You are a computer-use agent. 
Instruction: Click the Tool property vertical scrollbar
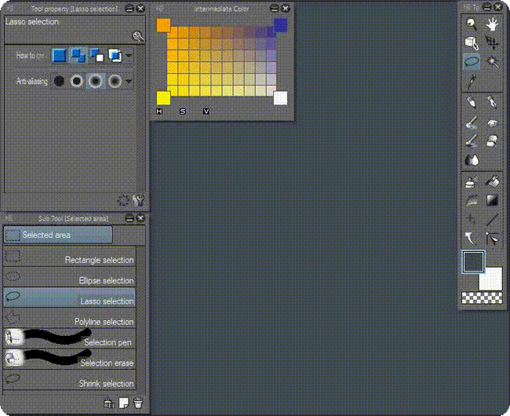coord(140,119)
